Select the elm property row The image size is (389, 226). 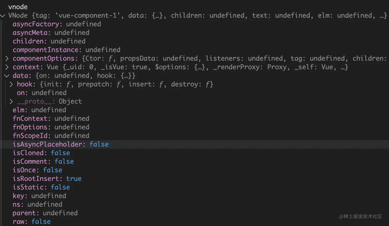[39, 110]
